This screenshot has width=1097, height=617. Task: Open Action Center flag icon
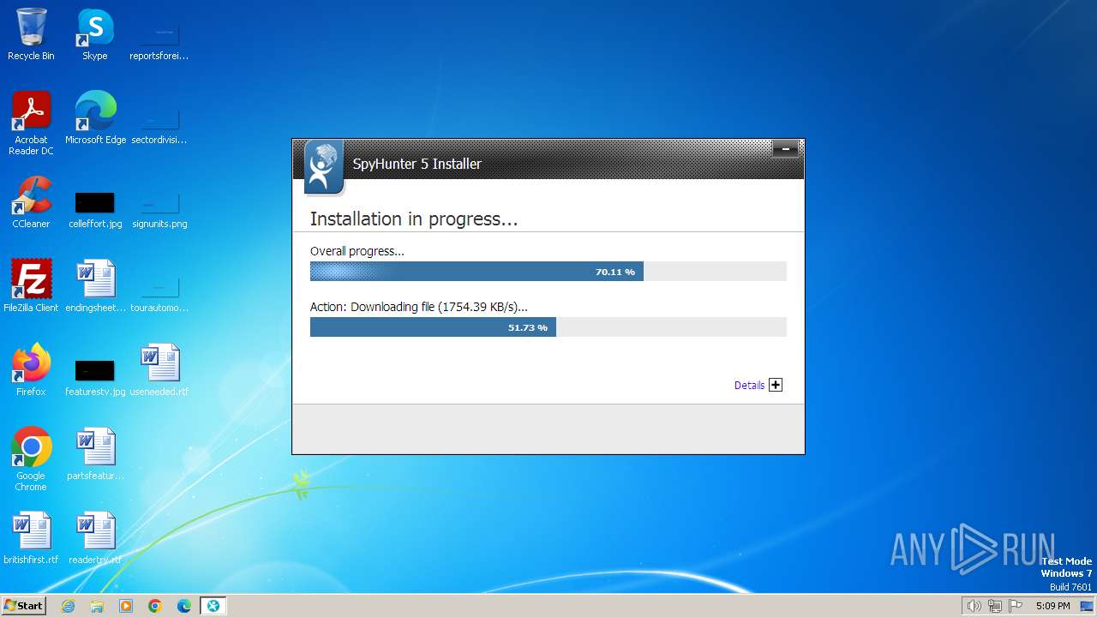1016,606
